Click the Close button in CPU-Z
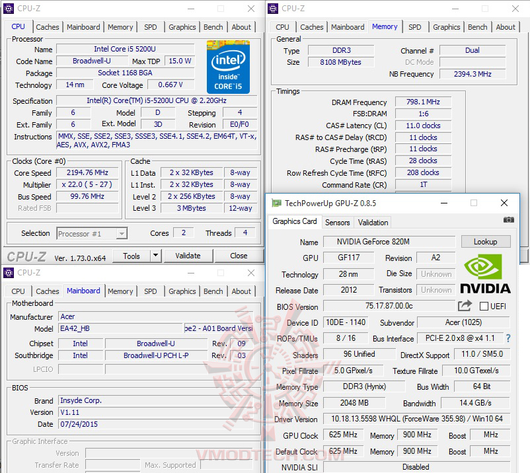This screenshot has width=530, height=473. coord(239,256)
